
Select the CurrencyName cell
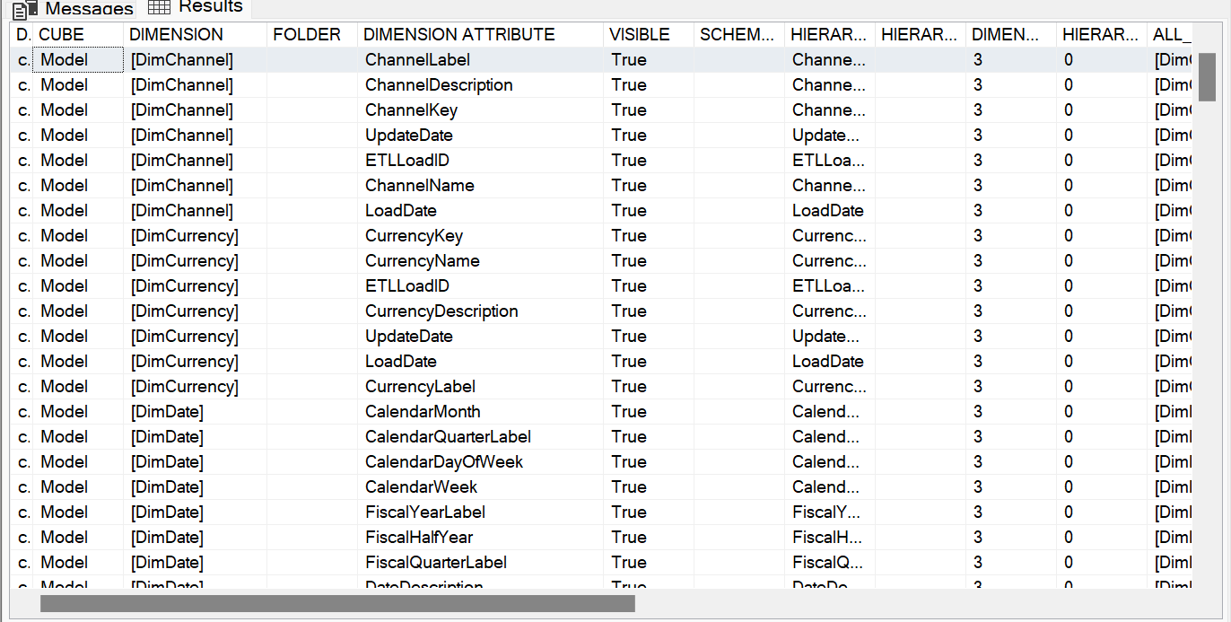click(480, 261)
